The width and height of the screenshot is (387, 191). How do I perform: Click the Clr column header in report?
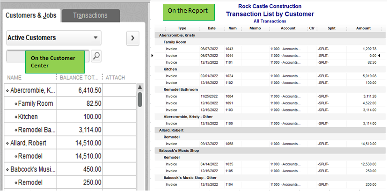pyautogui.click(x=312, y=28)
